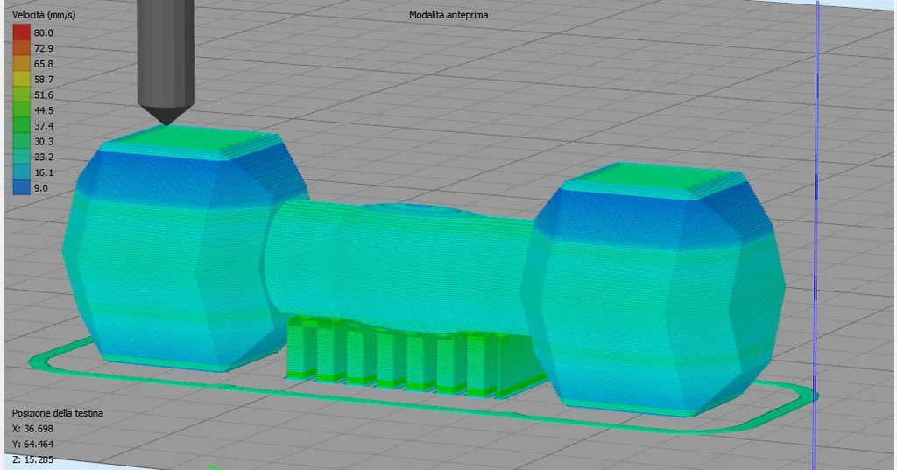897x470 pixels.
Task: Click the 37.4 green legend swatch
Action: coord(21,125)
